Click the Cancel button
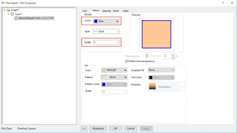The width and height of the screenshot is (237, 133). pyautogui.click(x=131, y=128)
